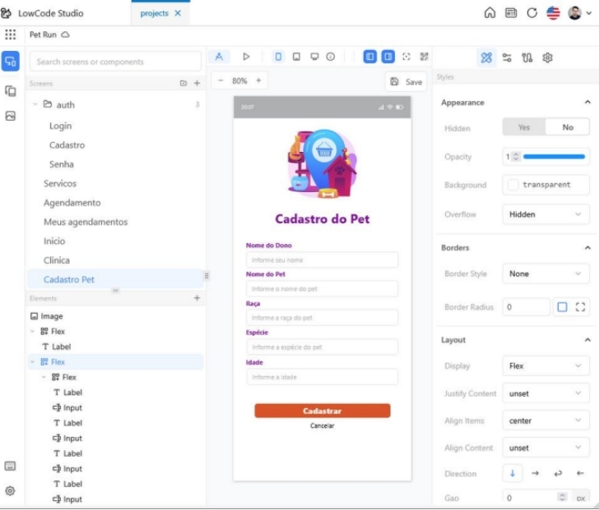Click the Save button
The width and height of the screenshot is (599, 510).
click(406, 81)
